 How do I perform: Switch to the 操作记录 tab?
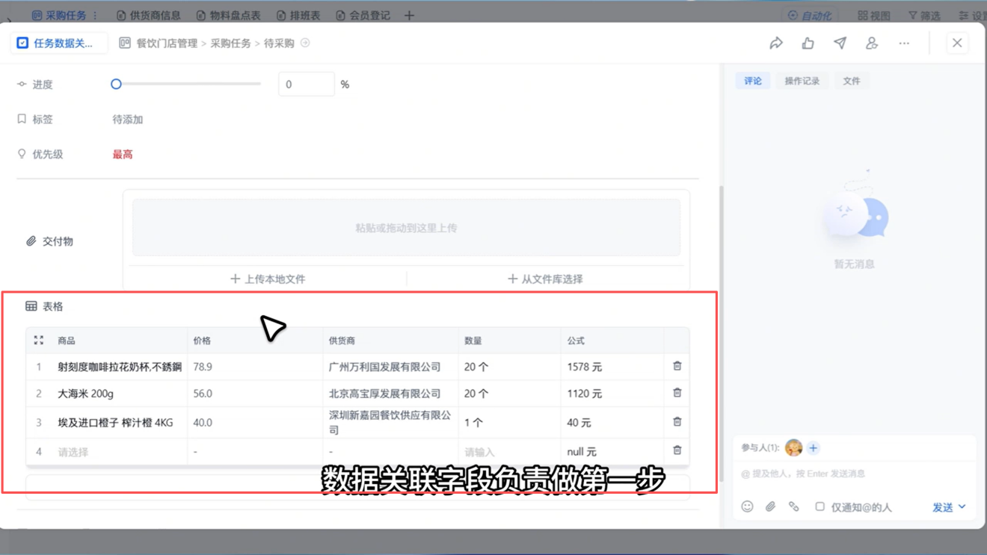(802, 81)
